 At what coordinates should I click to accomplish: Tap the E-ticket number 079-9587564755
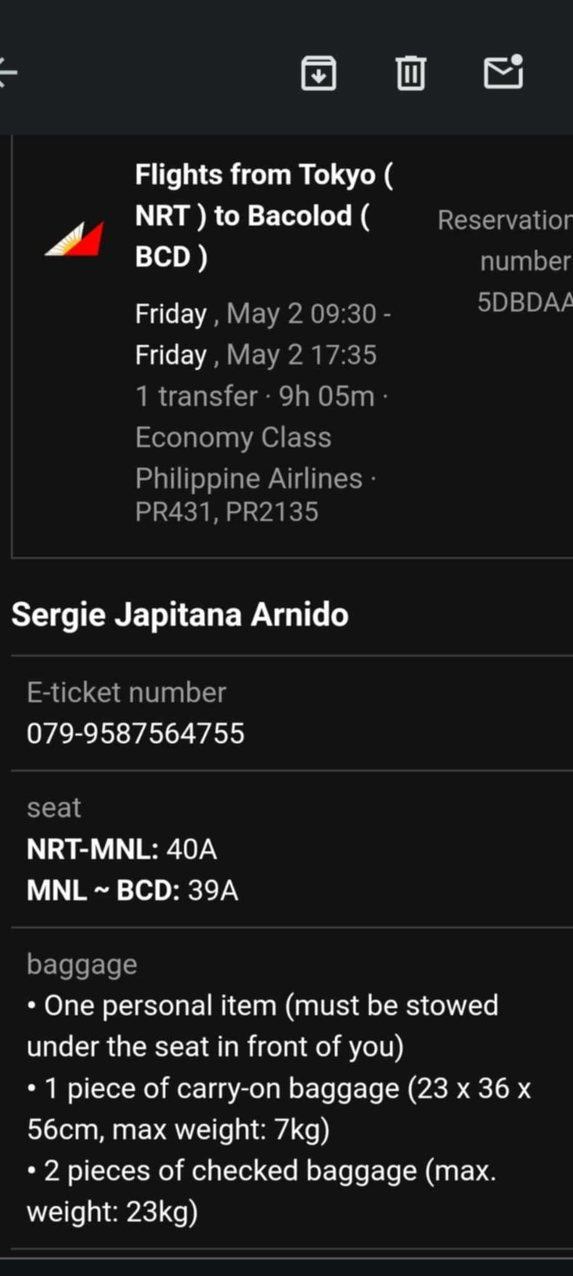pos(136,733)
